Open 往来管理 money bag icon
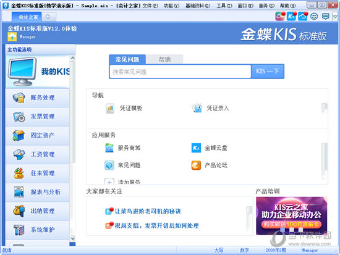The image size is (340, 255). (x=19, y=173)
